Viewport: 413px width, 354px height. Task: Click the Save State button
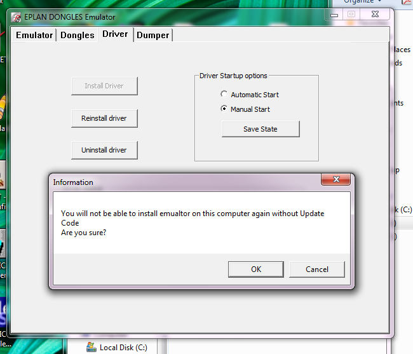(261, 129)
